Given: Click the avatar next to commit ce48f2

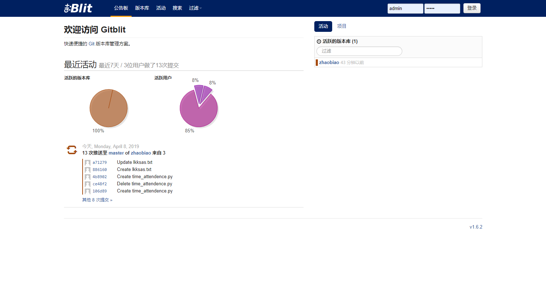Looking at the screenshot, I should [x=88, y=184].
